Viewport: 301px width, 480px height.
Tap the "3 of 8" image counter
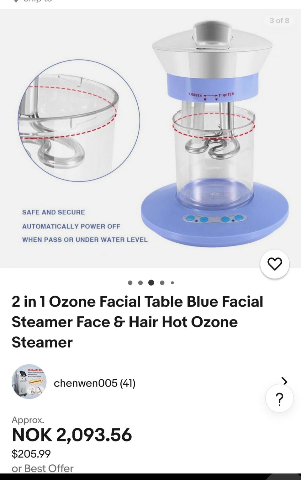pyautogui.click(x=279, y=21)
